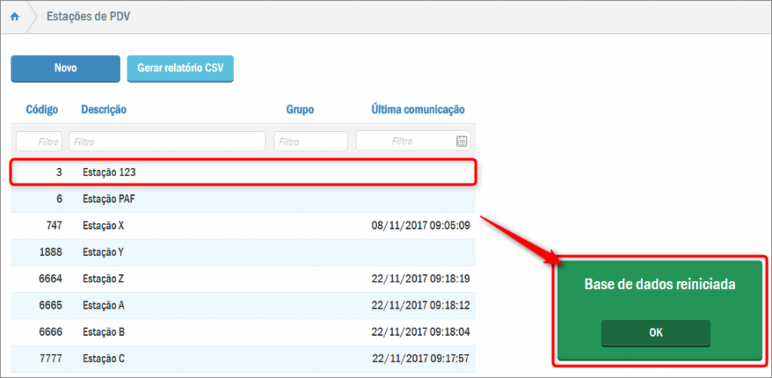The height and width of the screenshot is (378, 772).
Task: Focus the Código filter field
Action: coord(39,141)
